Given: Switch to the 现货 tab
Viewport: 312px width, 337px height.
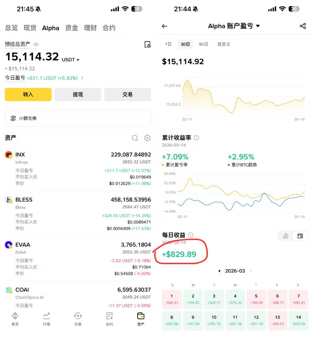Looking at the screenshot, I should (x=30, y=28).
